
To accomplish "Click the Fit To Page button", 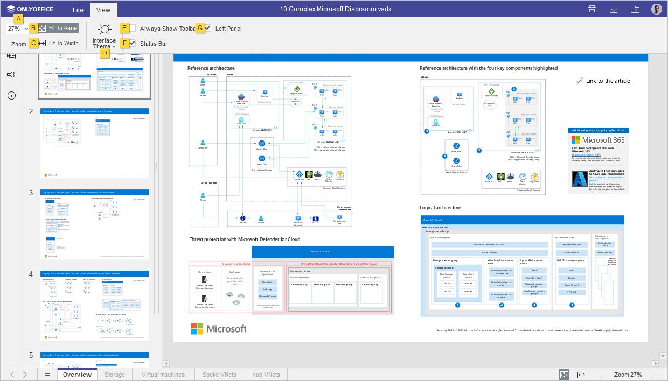I will click(x=58, y=28).
